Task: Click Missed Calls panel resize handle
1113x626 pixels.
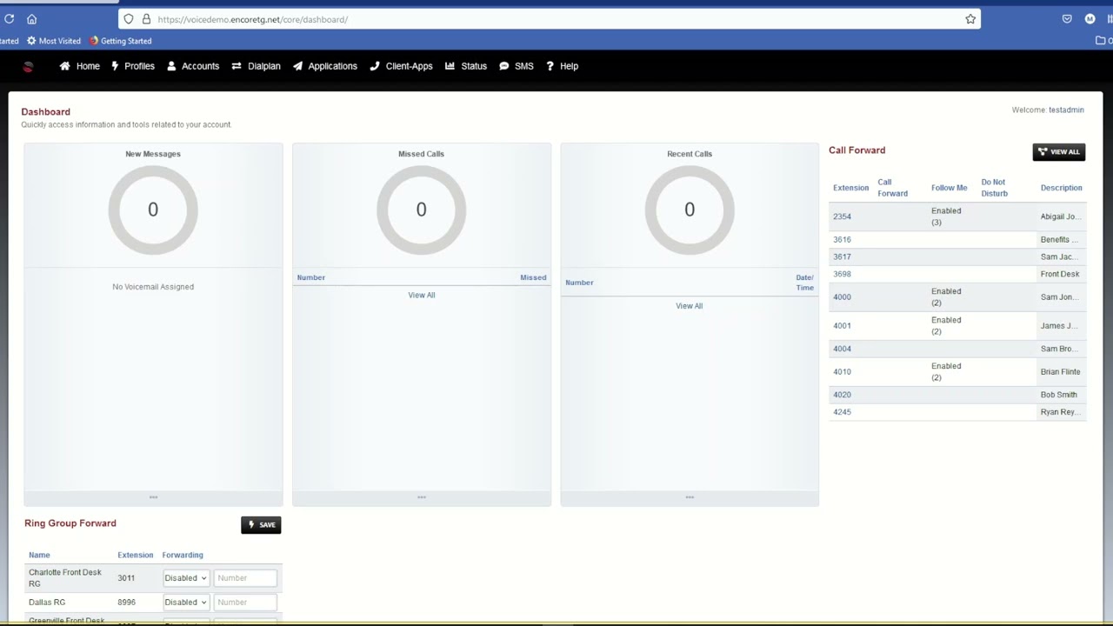Action: pos(422,498)
